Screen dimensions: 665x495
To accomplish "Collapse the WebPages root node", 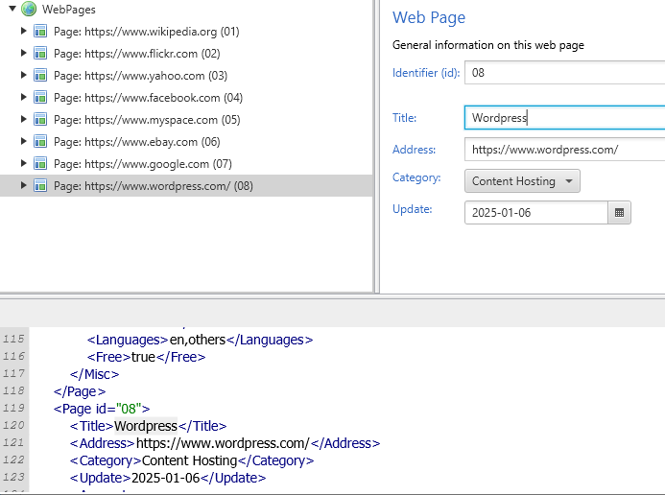I will tap(10, 10).
